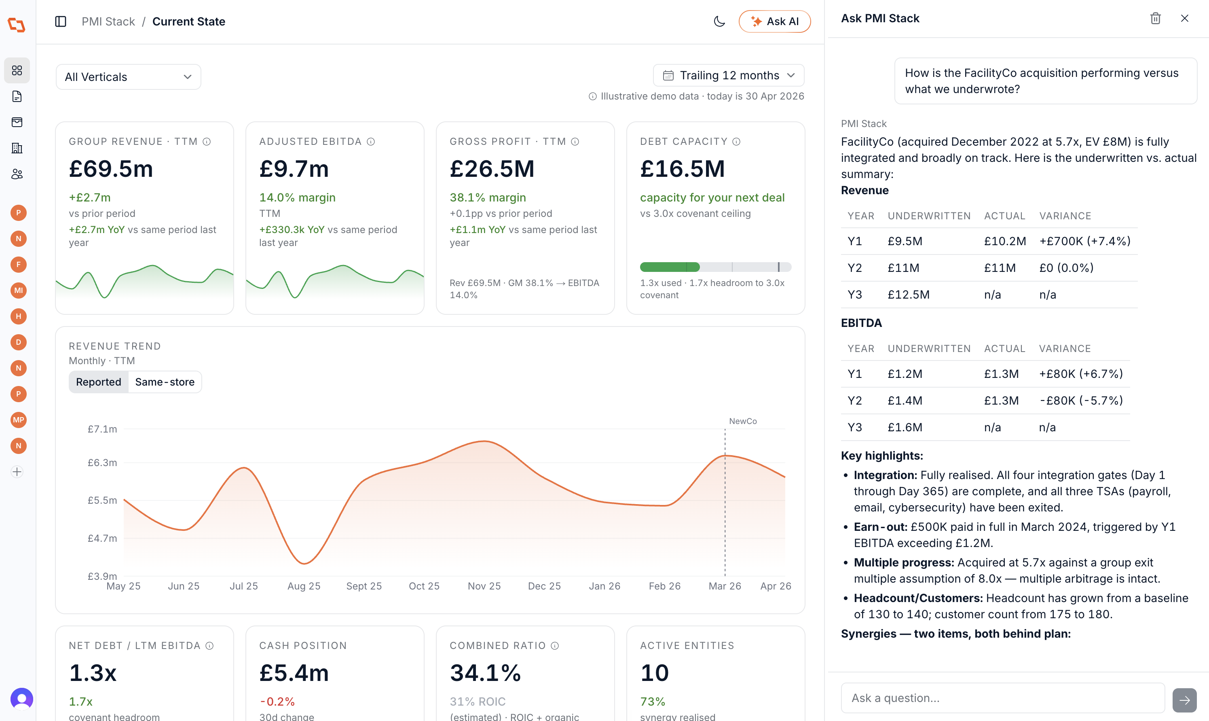1209x721 pixels.
Task: Switch to dark mode moon icon
Action: (719, 21)
